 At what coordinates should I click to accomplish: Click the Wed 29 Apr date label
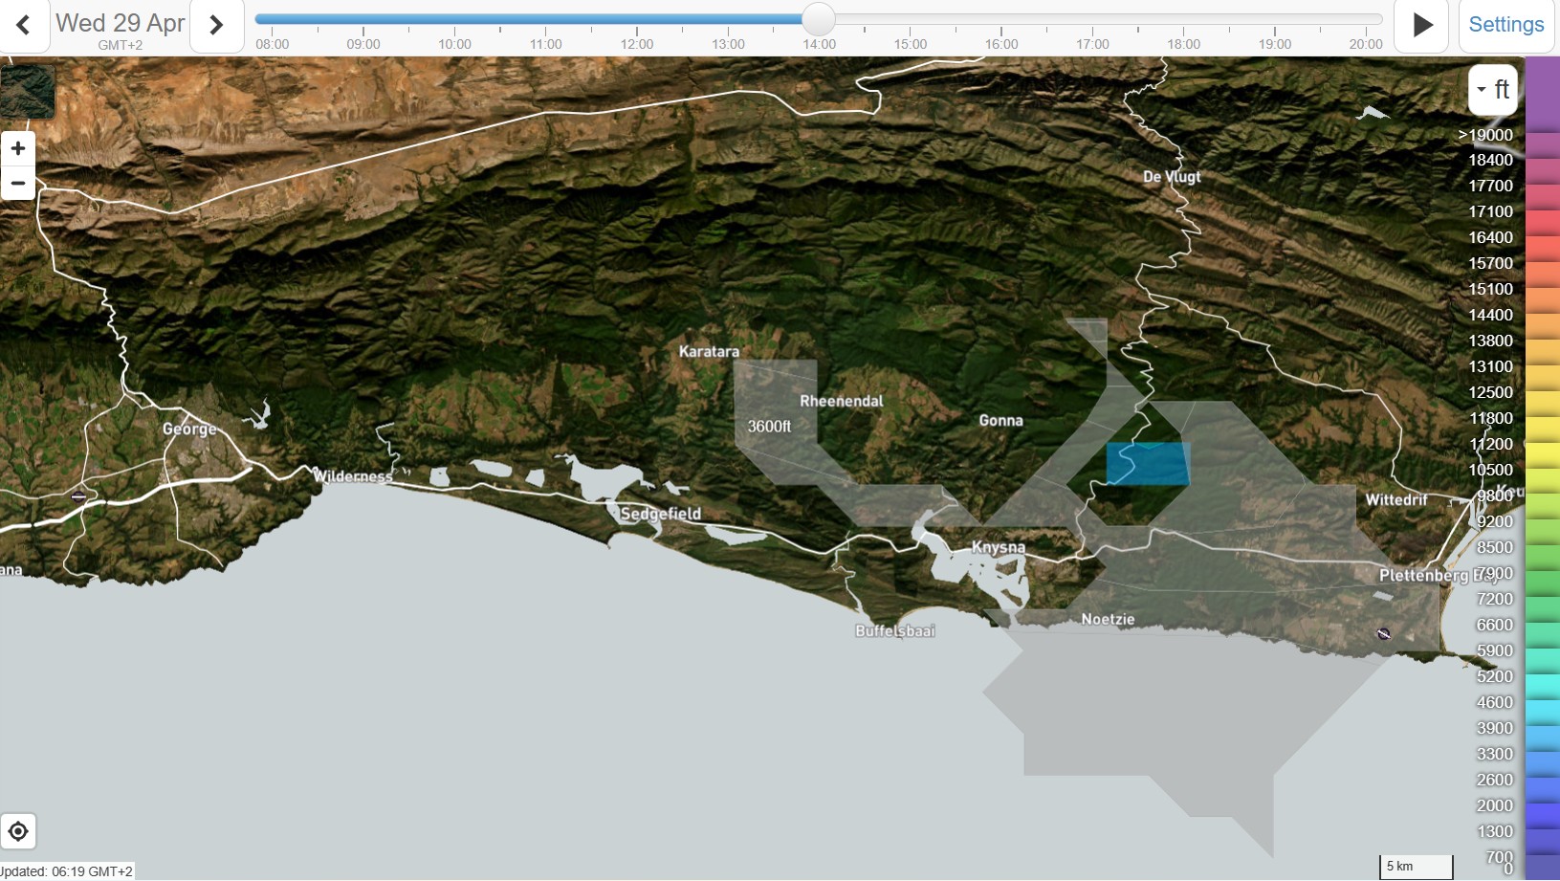pos(120,23)
